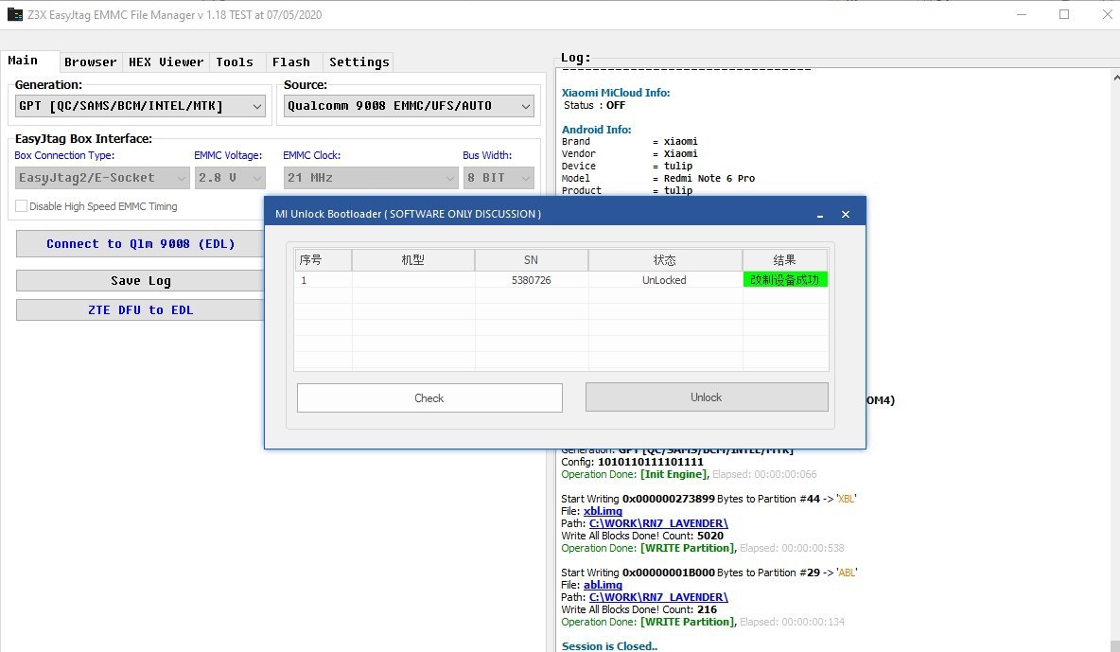Click the SN column header
The height and width of the screenshot is (652, 1120).
pyautogui.click(x=532, y=260)
